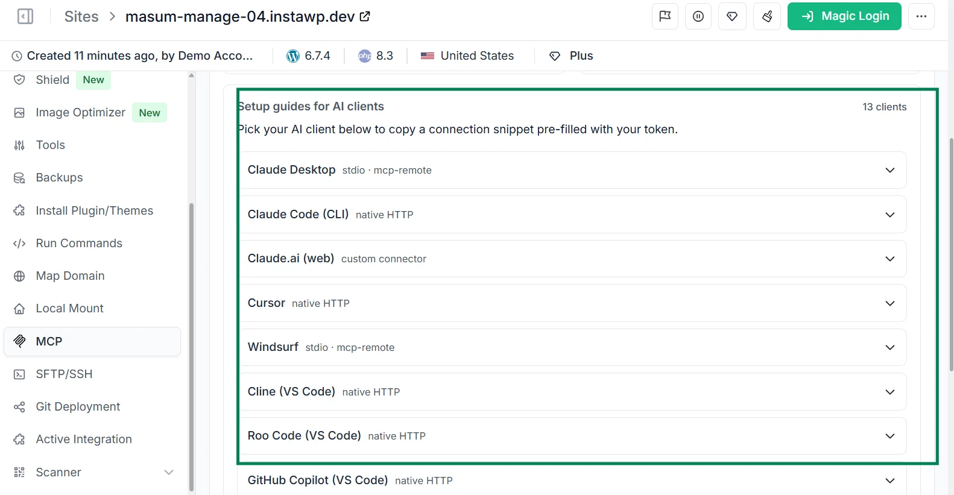Click the "13 clients" count text

tap(885, 107)
